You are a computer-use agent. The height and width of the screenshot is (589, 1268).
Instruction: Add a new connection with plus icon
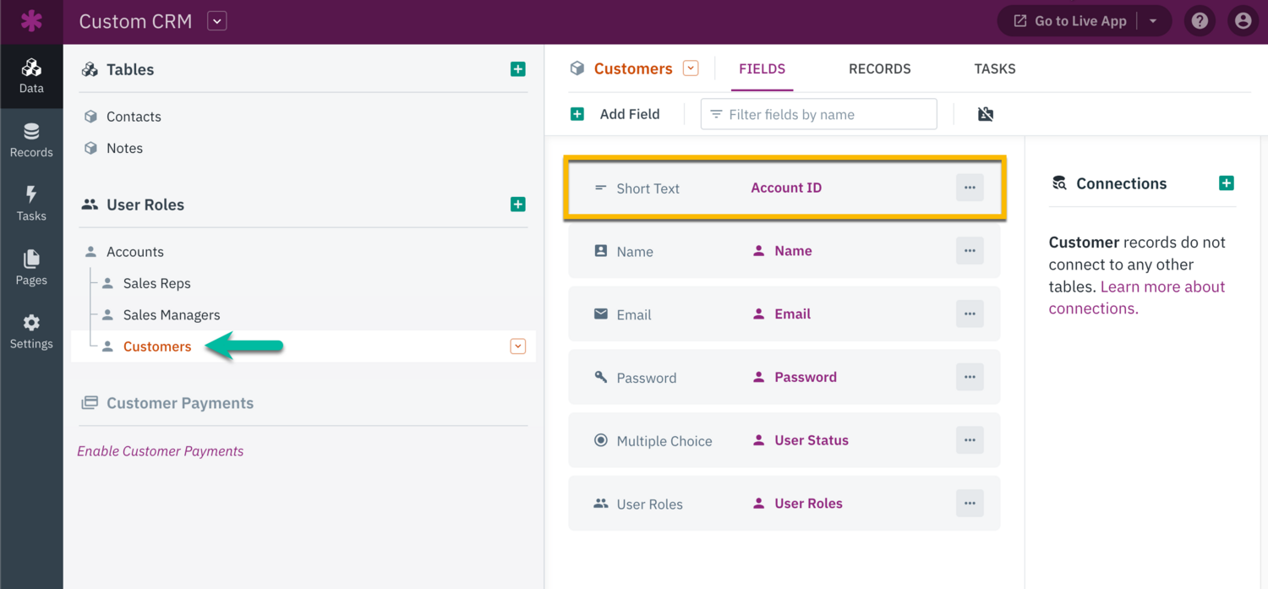click(x=1226, y=183)
